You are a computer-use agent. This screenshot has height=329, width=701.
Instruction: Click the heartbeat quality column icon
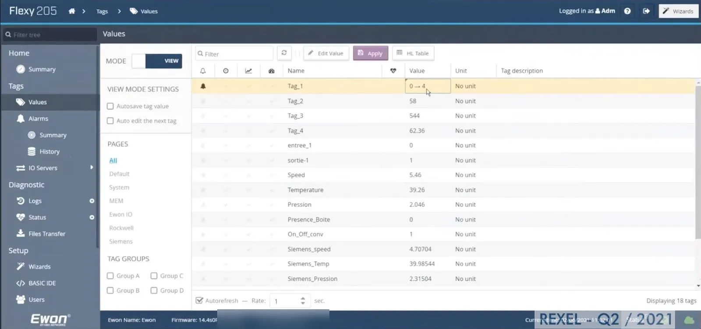(393, 71)
